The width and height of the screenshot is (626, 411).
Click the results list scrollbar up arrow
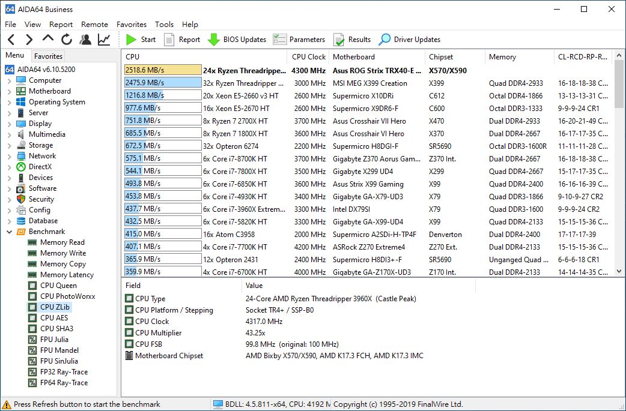619,55
